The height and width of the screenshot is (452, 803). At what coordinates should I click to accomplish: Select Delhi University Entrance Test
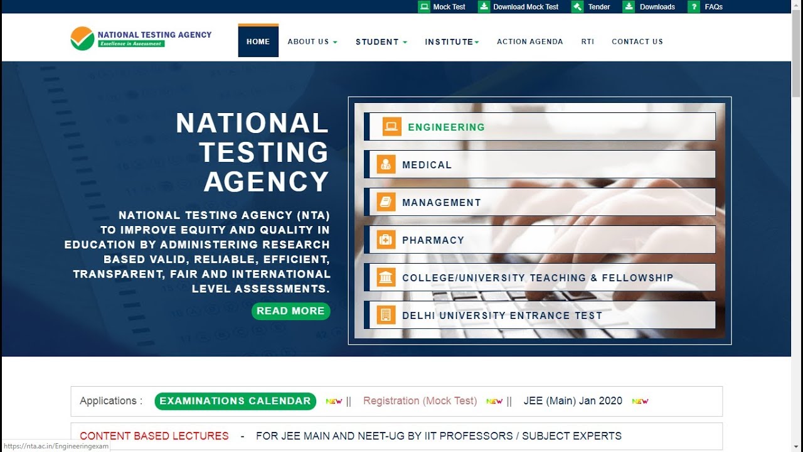click(540, 315)
